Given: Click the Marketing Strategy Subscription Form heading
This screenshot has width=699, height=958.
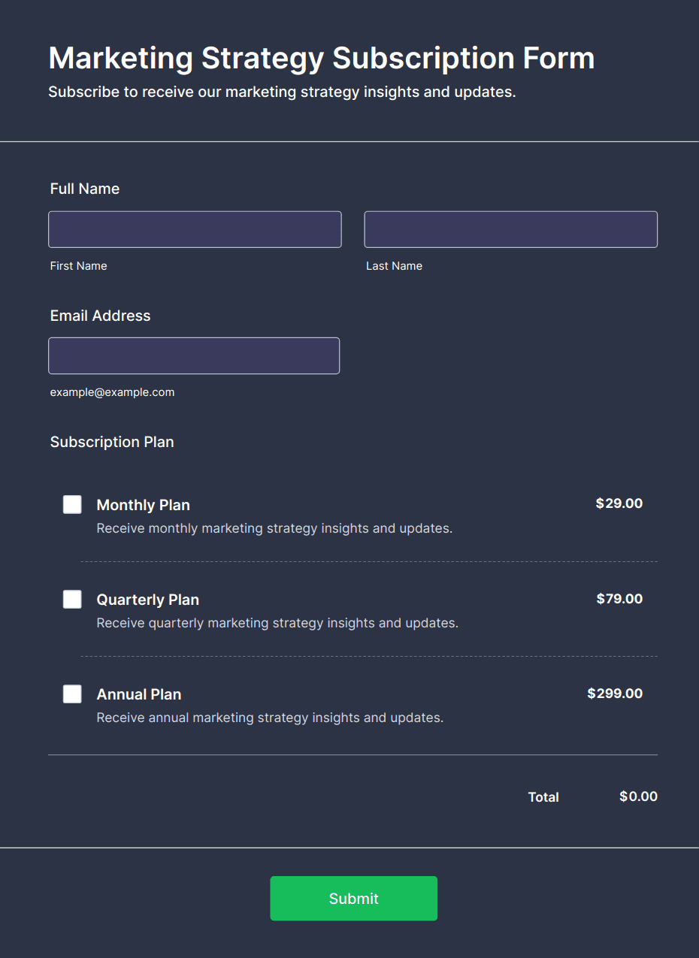Looking at the screenshot, I should tap(322, 59).
